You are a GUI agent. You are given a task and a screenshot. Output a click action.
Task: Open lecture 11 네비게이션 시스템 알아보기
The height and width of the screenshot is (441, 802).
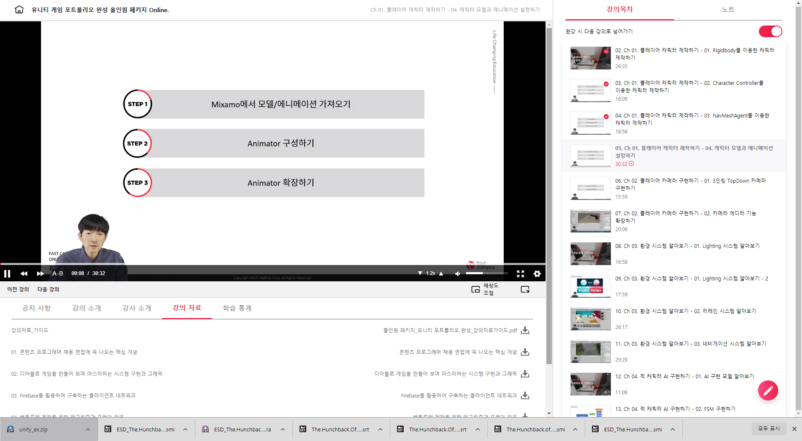(674, 352)
